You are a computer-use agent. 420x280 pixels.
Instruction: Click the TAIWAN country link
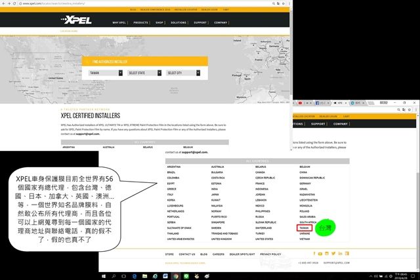pos(304,228)
